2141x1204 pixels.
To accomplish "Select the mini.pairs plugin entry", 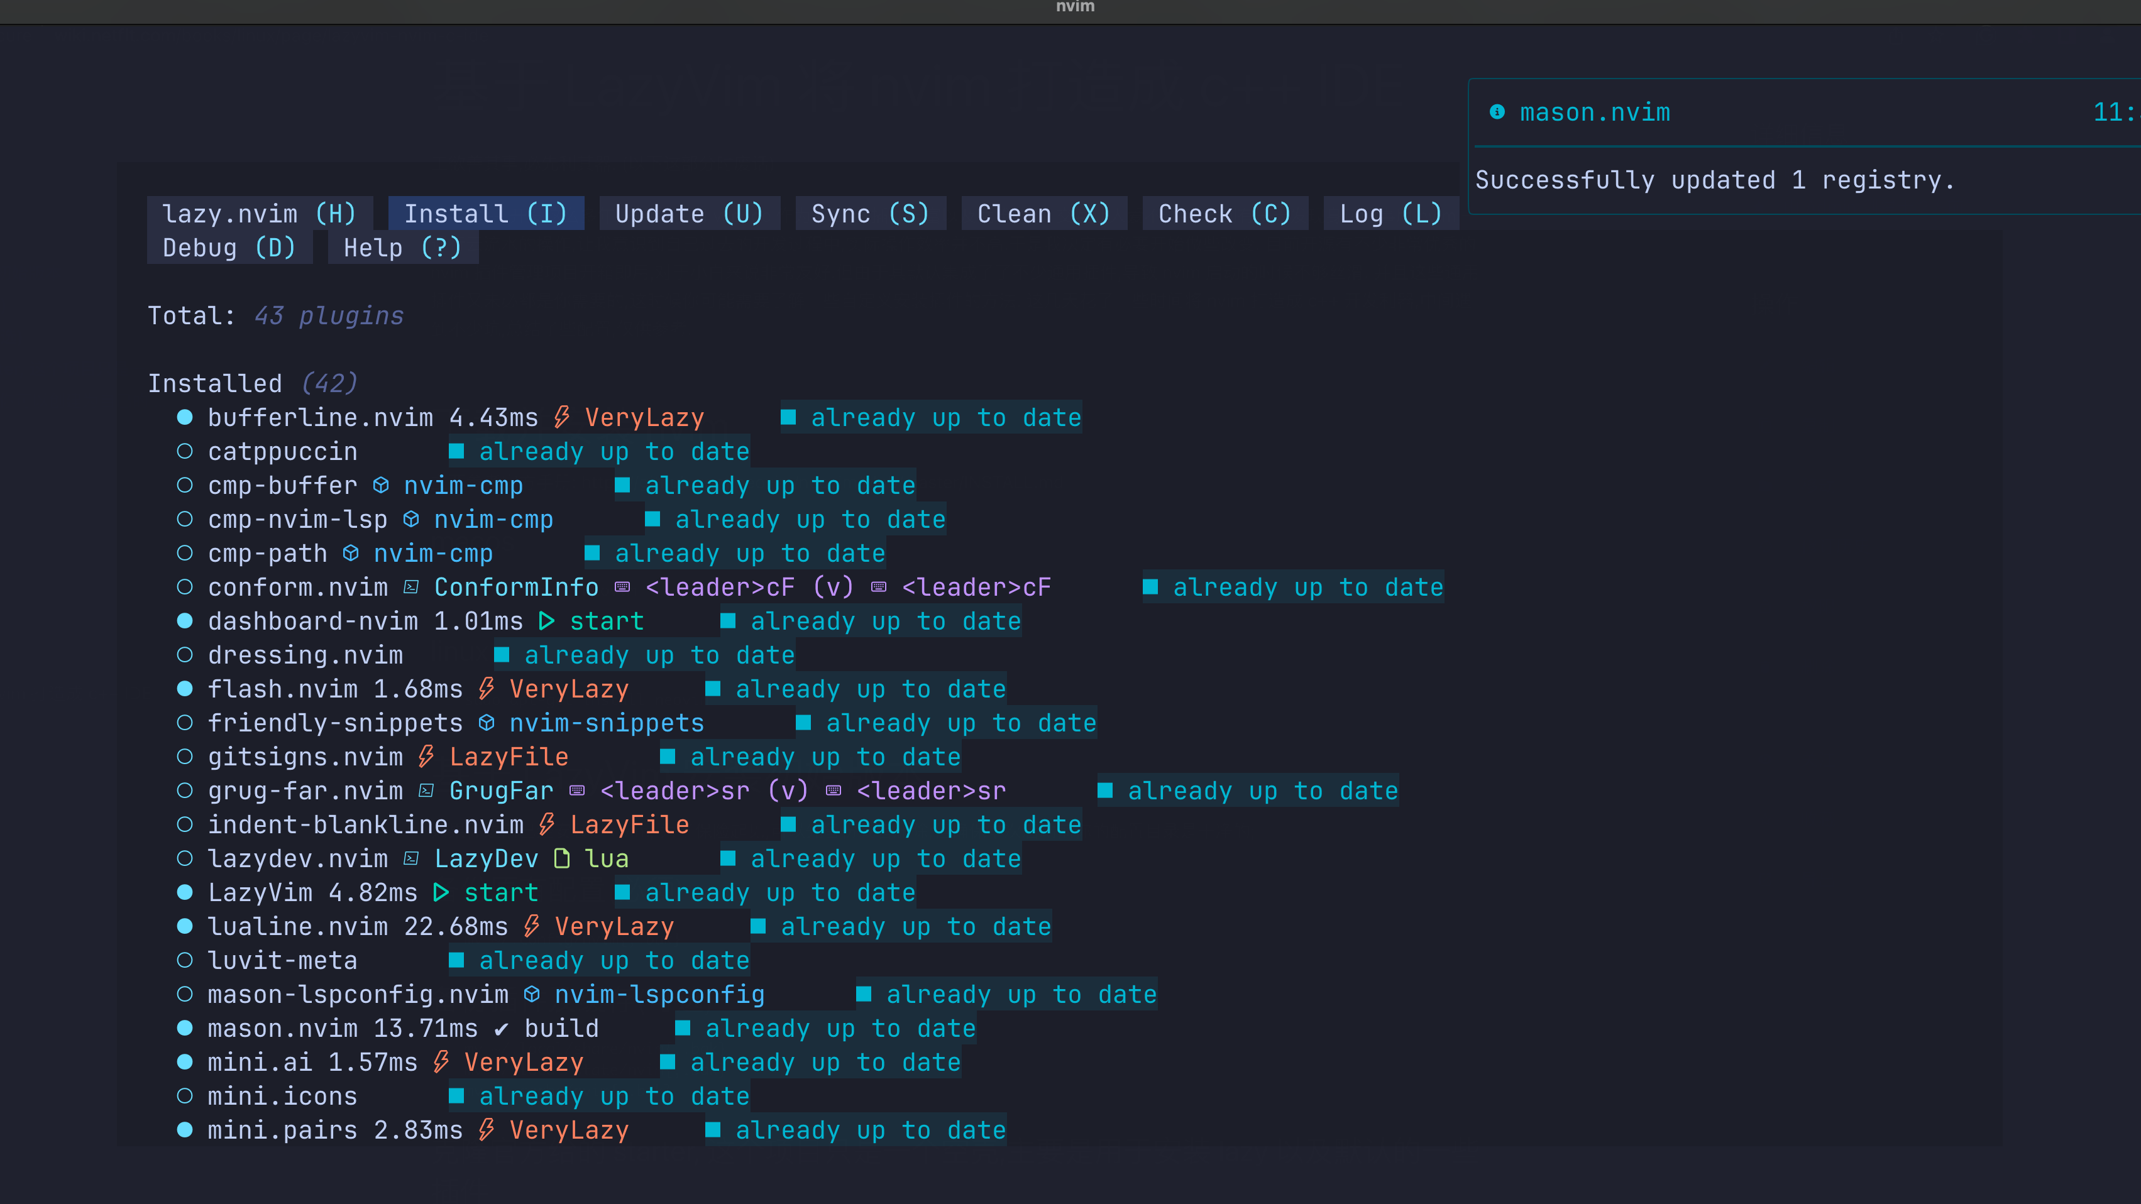I will pyautogui.click(x=283, y=1130).
